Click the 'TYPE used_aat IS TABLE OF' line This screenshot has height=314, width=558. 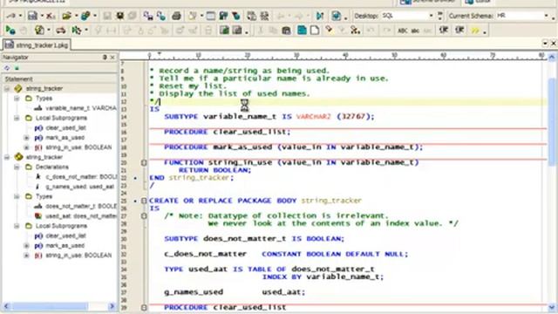pyautogui.click(x=269, y=270)
